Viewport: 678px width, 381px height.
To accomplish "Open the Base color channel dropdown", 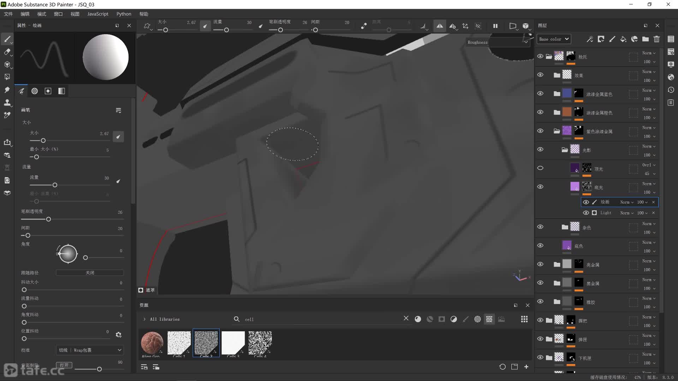I will click(554, 39).
